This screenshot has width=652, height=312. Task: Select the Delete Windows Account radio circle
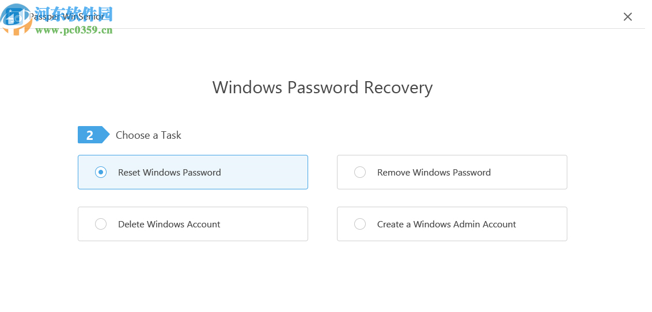tap(101, 224)
